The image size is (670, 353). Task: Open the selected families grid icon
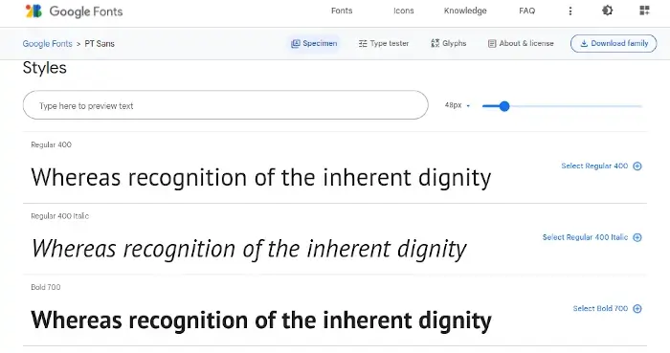(x=644, y=11)
